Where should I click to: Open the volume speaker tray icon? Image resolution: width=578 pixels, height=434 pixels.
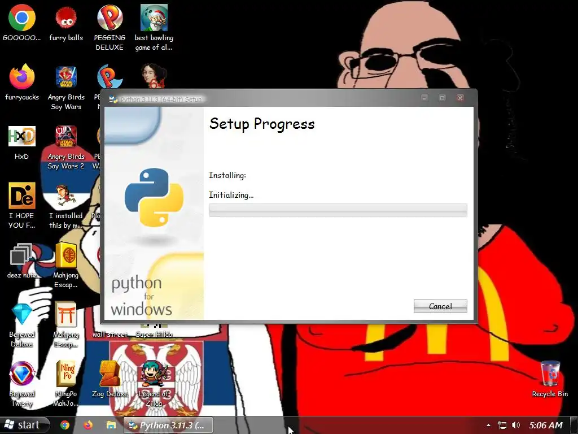[516, 425]
